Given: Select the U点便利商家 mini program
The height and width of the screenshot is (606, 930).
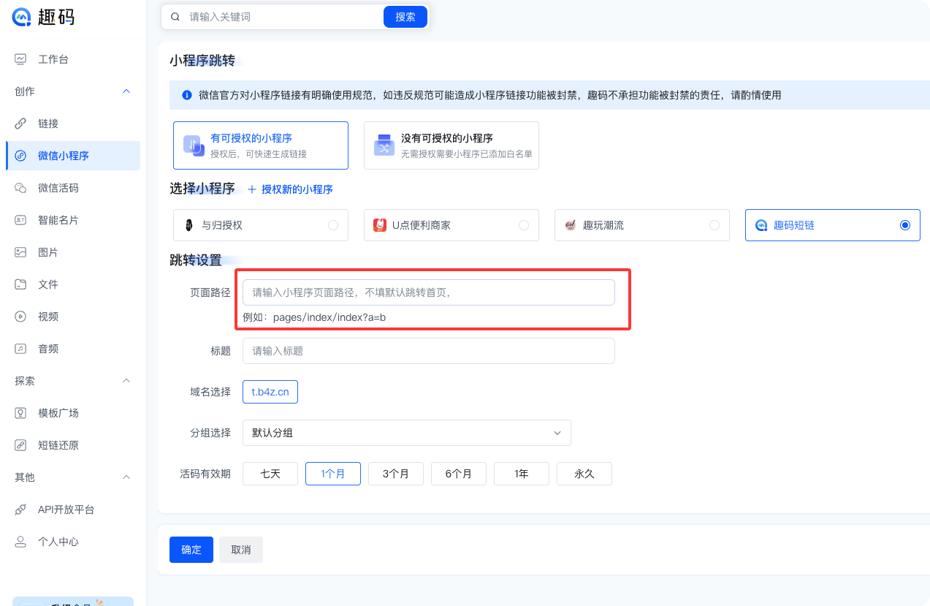Looking at the screenshot, I should tap(451, 225).
